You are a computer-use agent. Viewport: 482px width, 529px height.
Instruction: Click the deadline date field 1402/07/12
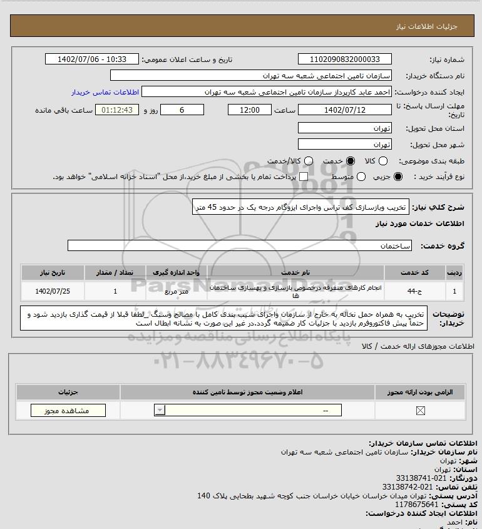tap(345, 110)
